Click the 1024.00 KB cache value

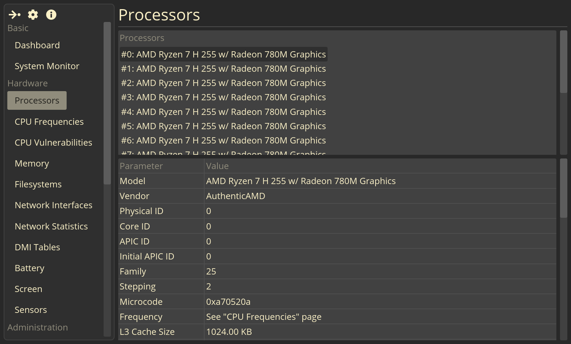click(229, 332)
